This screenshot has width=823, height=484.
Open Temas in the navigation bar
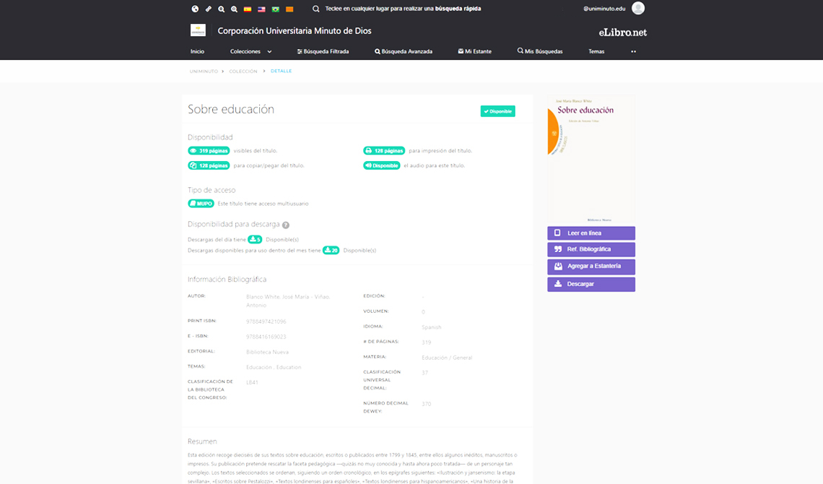(596, 51)
